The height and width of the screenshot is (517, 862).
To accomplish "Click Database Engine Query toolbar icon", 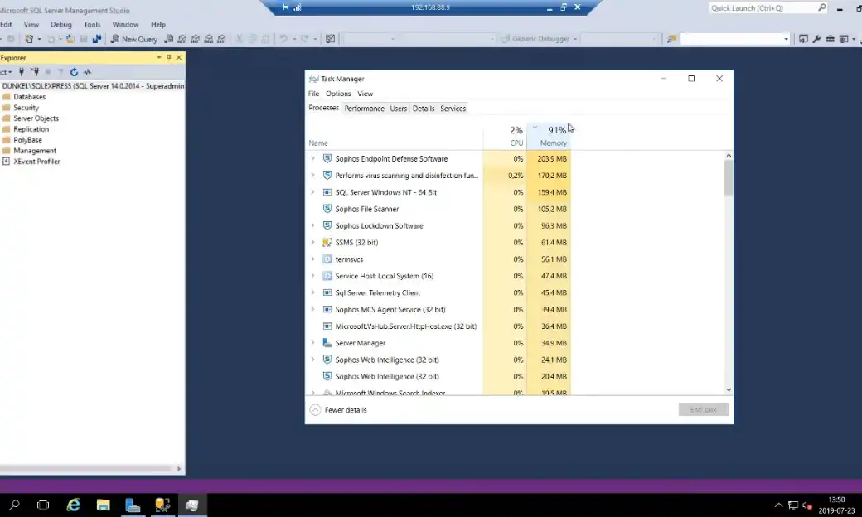I will point(169,39).
